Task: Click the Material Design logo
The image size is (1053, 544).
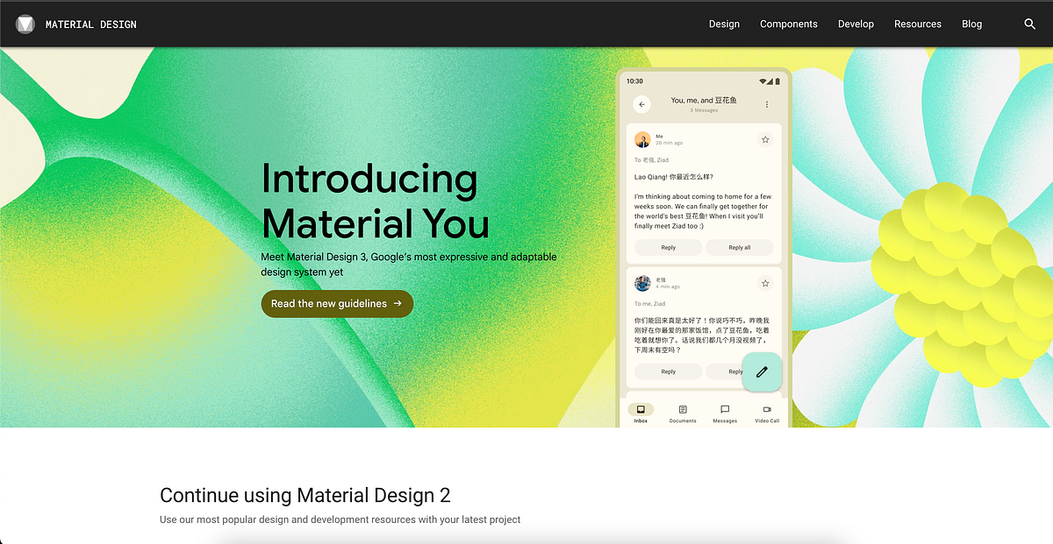Action: tap(25, 24)
